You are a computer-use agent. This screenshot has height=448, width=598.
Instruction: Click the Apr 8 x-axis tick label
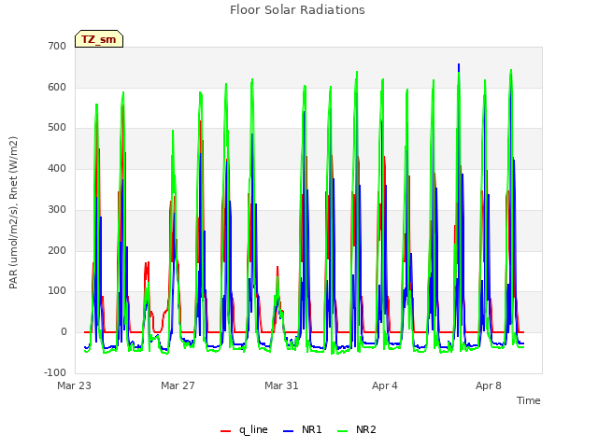point(489,385)
